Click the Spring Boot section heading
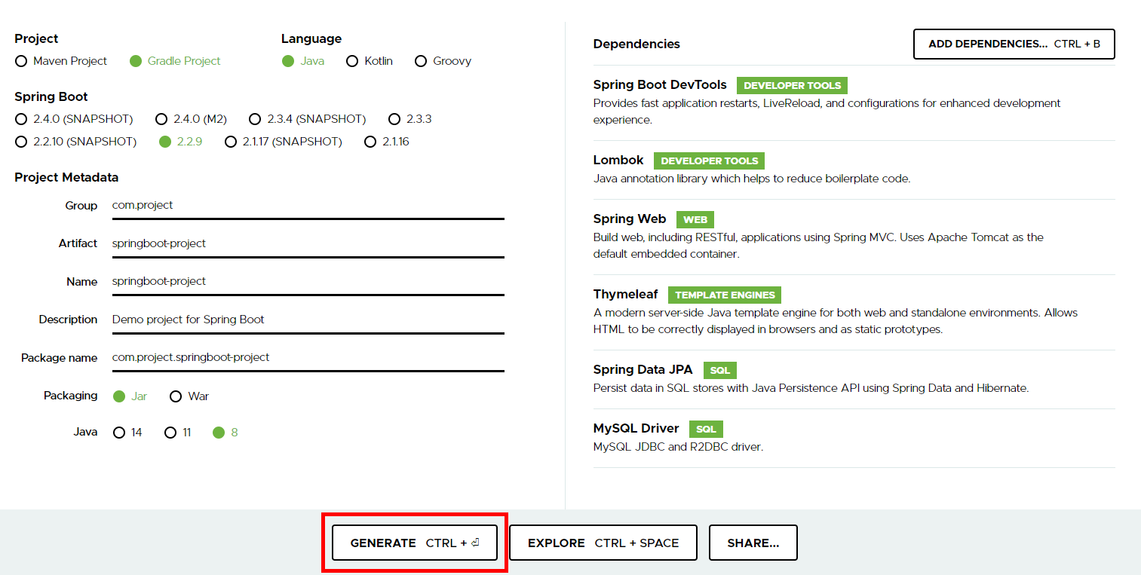 (x=51, y=96)
